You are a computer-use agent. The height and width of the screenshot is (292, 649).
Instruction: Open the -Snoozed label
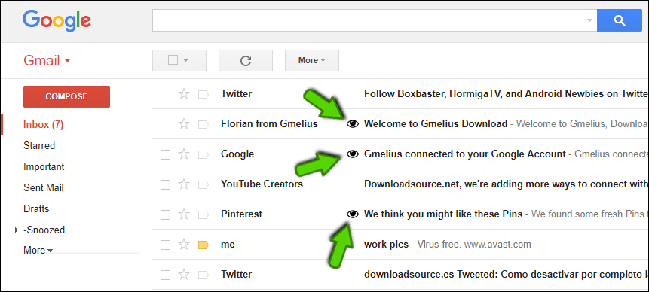click(44, 230)
